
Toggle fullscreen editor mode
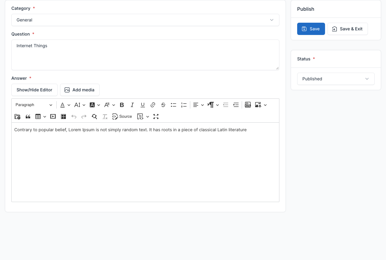[156, 117]
